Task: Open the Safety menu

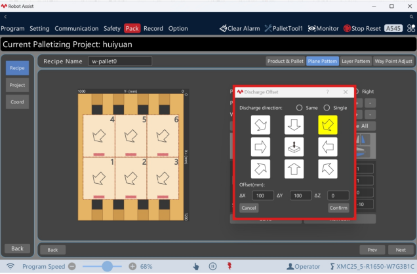Action: tap(112, 28)
